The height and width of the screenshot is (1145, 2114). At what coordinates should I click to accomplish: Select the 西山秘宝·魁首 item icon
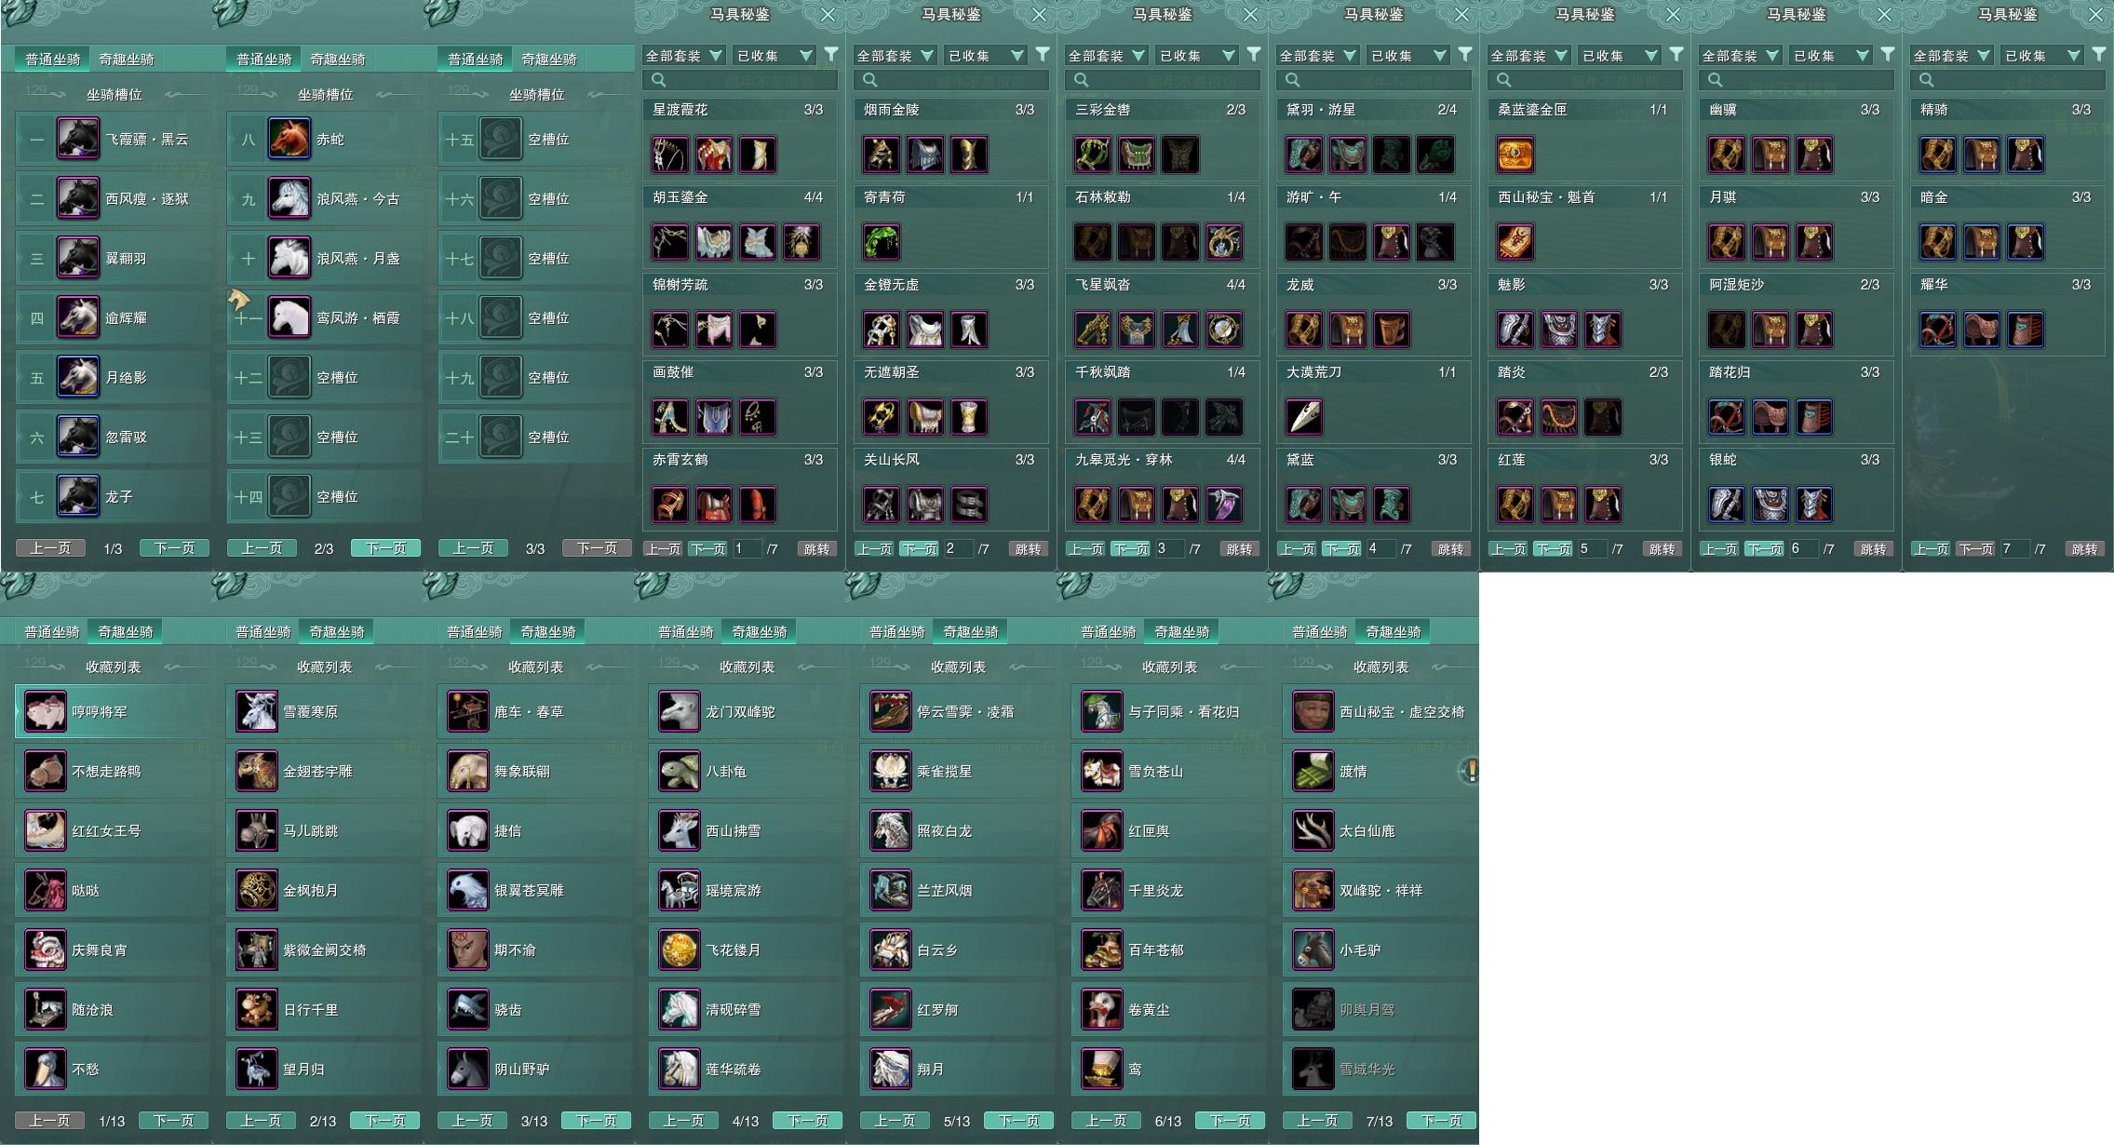(x=1515, y=242)
